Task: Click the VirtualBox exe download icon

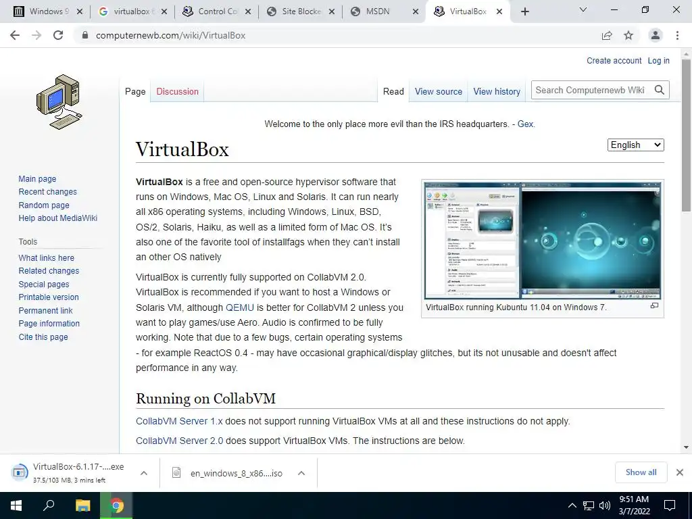Action: click(20, 472)
